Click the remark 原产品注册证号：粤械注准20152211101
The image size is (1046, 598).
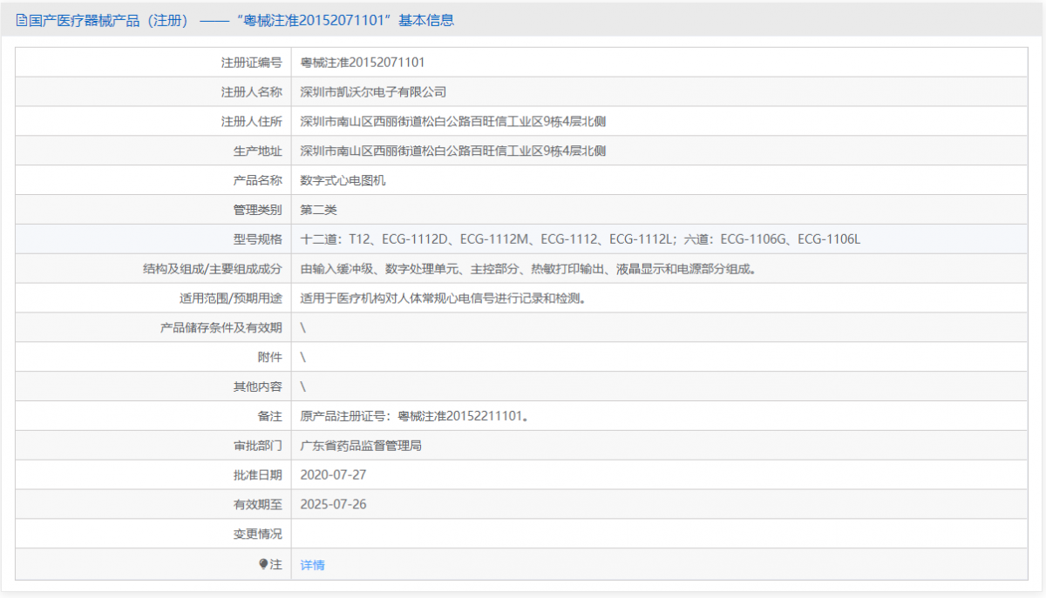click(x=415, y=416)
